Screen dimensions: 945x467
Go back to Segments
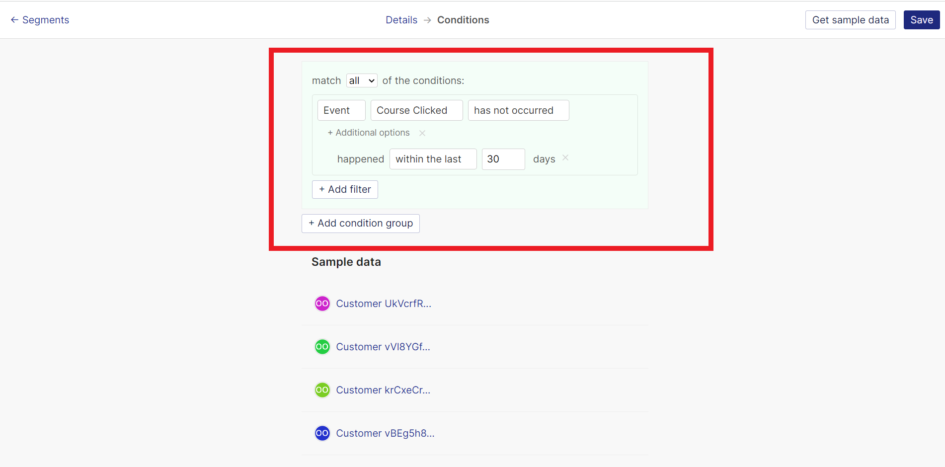pyautogui.click(x=40, y=20)
